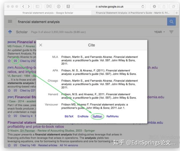Switch to 'Financial Statement Analysis: A Practitioner's Guide' tab
The image size is (180, 151).
tap(133, 13)
